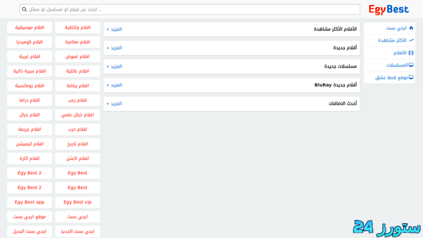Click the home icon beside ايجي بست
The width and height of the screenshot is (423, 238).
pyautogui.click(x=411, y=28)
